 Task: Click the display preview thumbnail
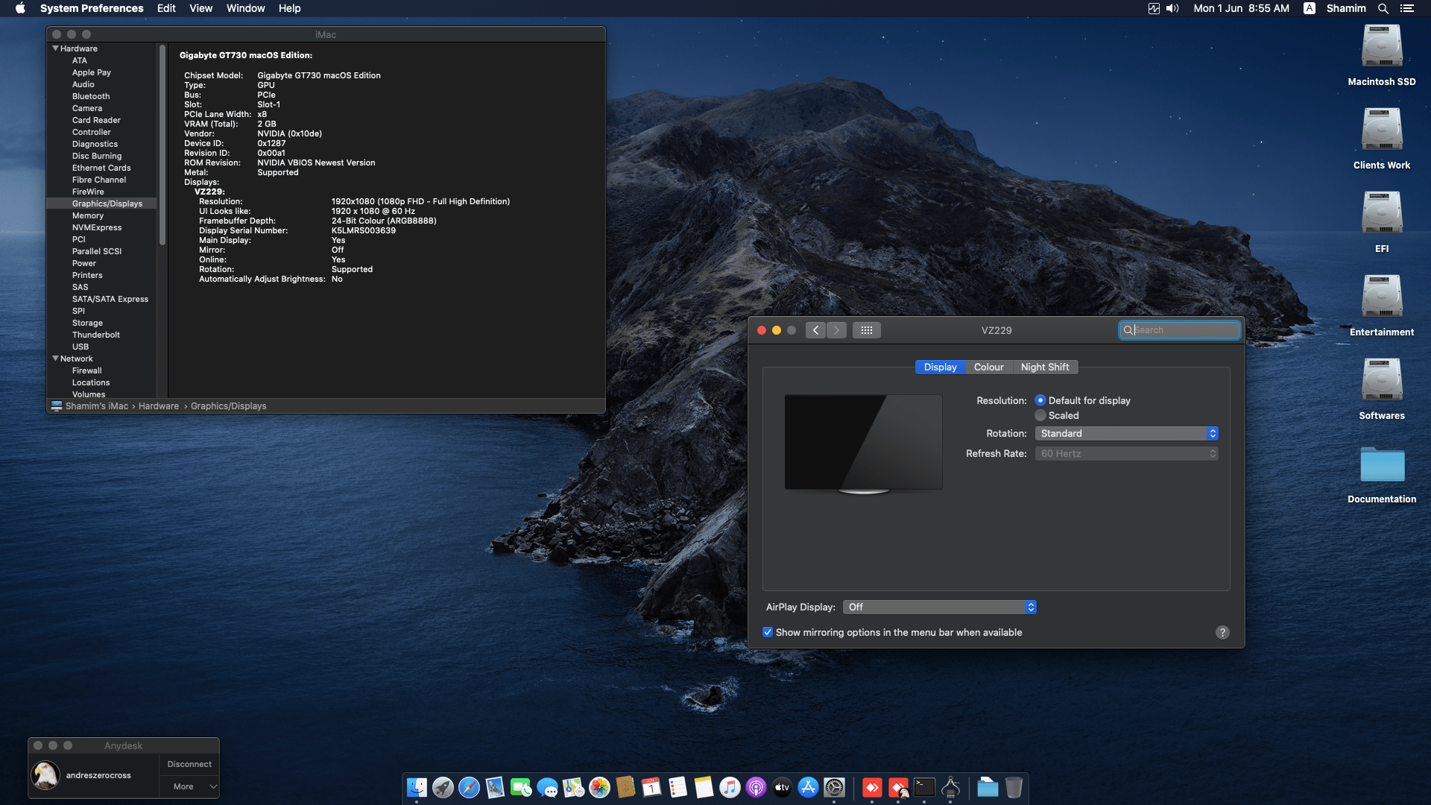click(863, 443)
